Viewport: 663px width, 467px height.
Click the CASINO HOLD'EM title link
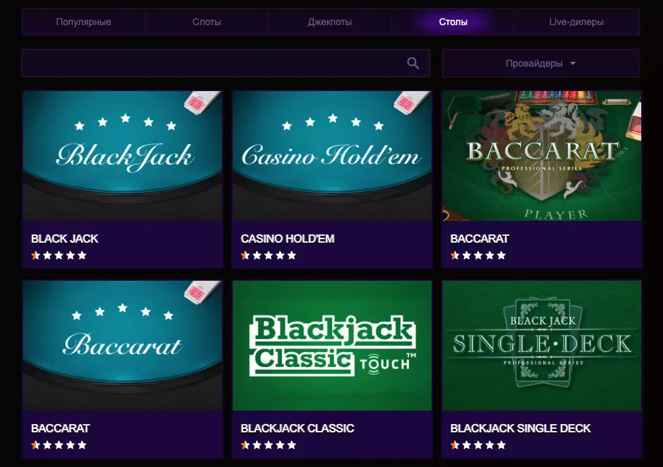pyautogui.click(x=287, y=239)
